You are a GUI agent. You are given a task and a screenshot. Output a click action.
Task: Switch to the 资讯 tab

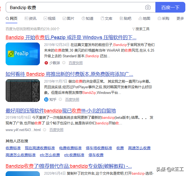pos(30,18)
